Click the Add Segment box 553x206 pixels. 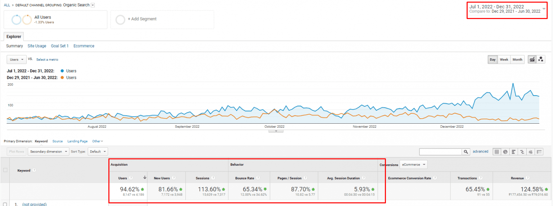click(162, 19)
